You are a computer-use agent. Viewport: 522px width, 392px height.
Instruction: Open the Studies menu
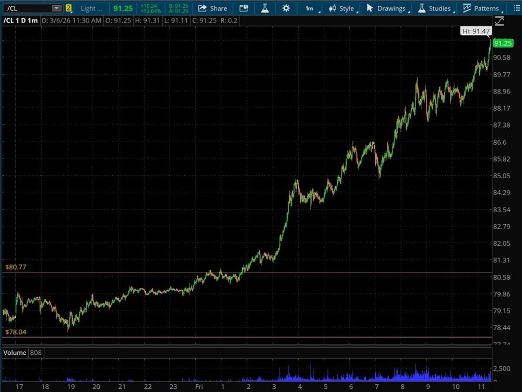click(440, 8)
